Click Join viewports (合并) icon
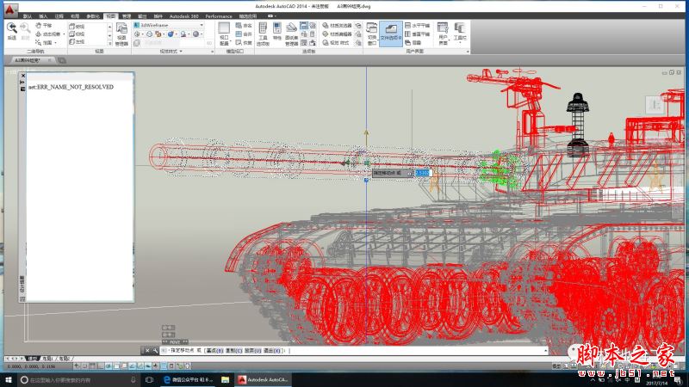Viewport: 689px width, 387px height. 244,34
